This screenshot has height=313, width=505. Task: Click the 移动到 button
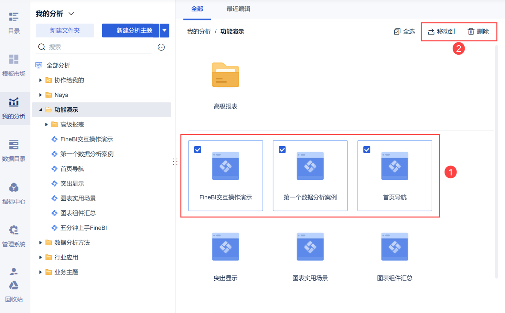pos(441,31)
